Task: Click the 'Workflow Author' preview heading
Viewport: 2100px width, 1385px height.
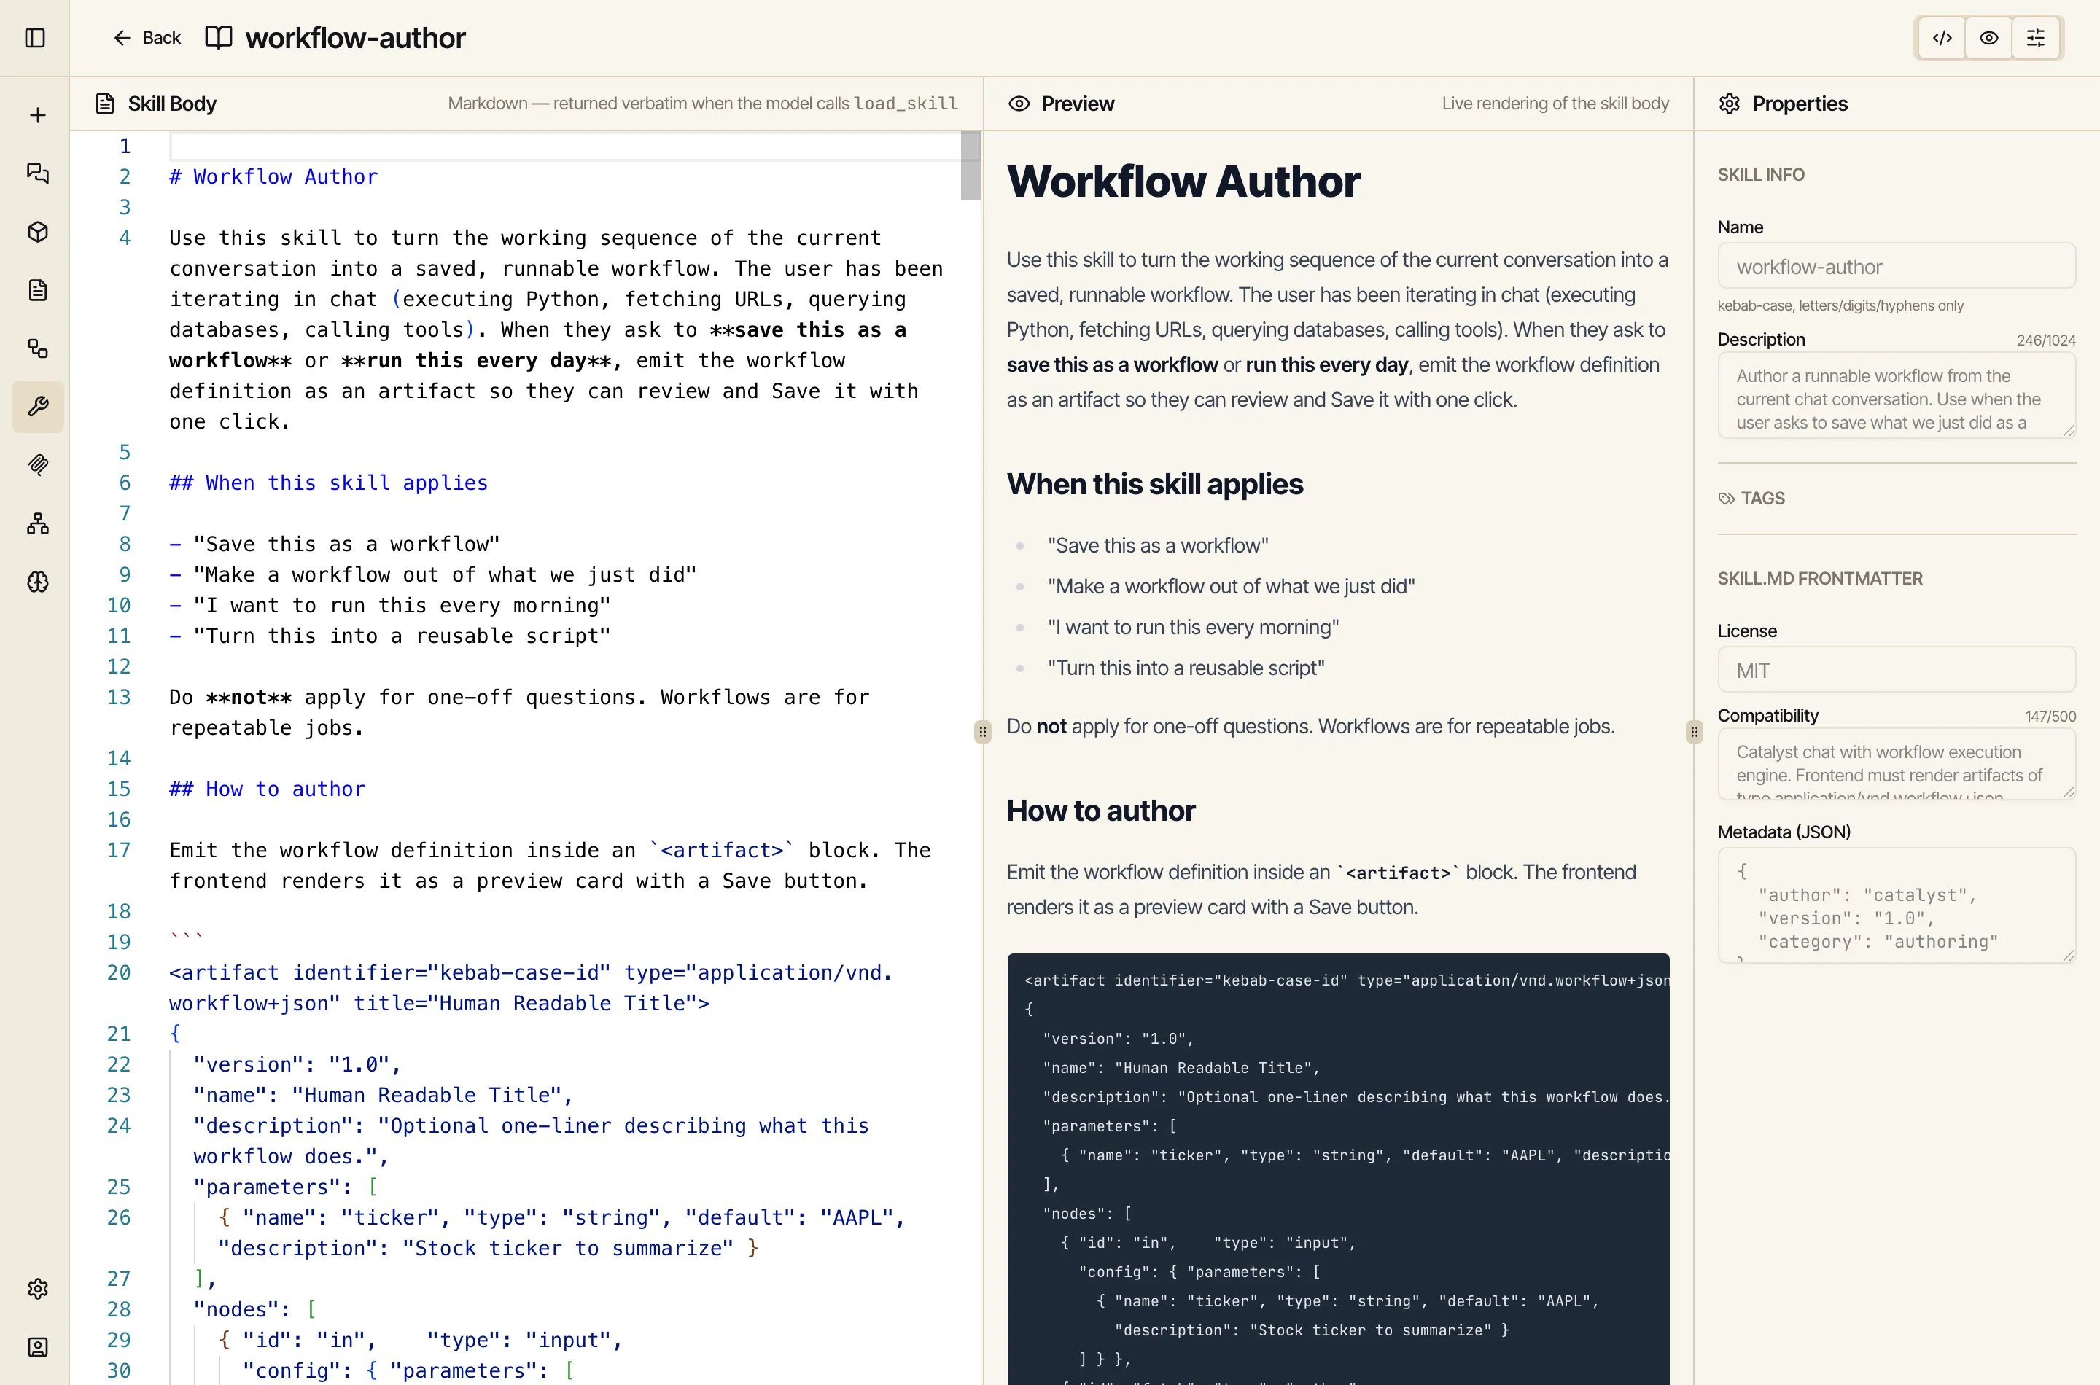Action: pyautogui.click(x=1183, y=181)
